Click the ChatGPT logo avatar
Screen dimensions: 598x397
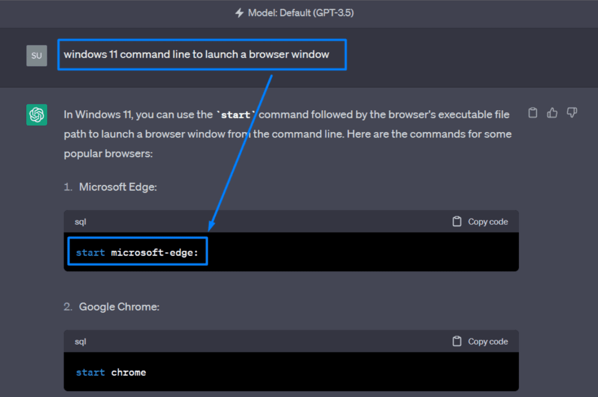click(x=37, y=115)
